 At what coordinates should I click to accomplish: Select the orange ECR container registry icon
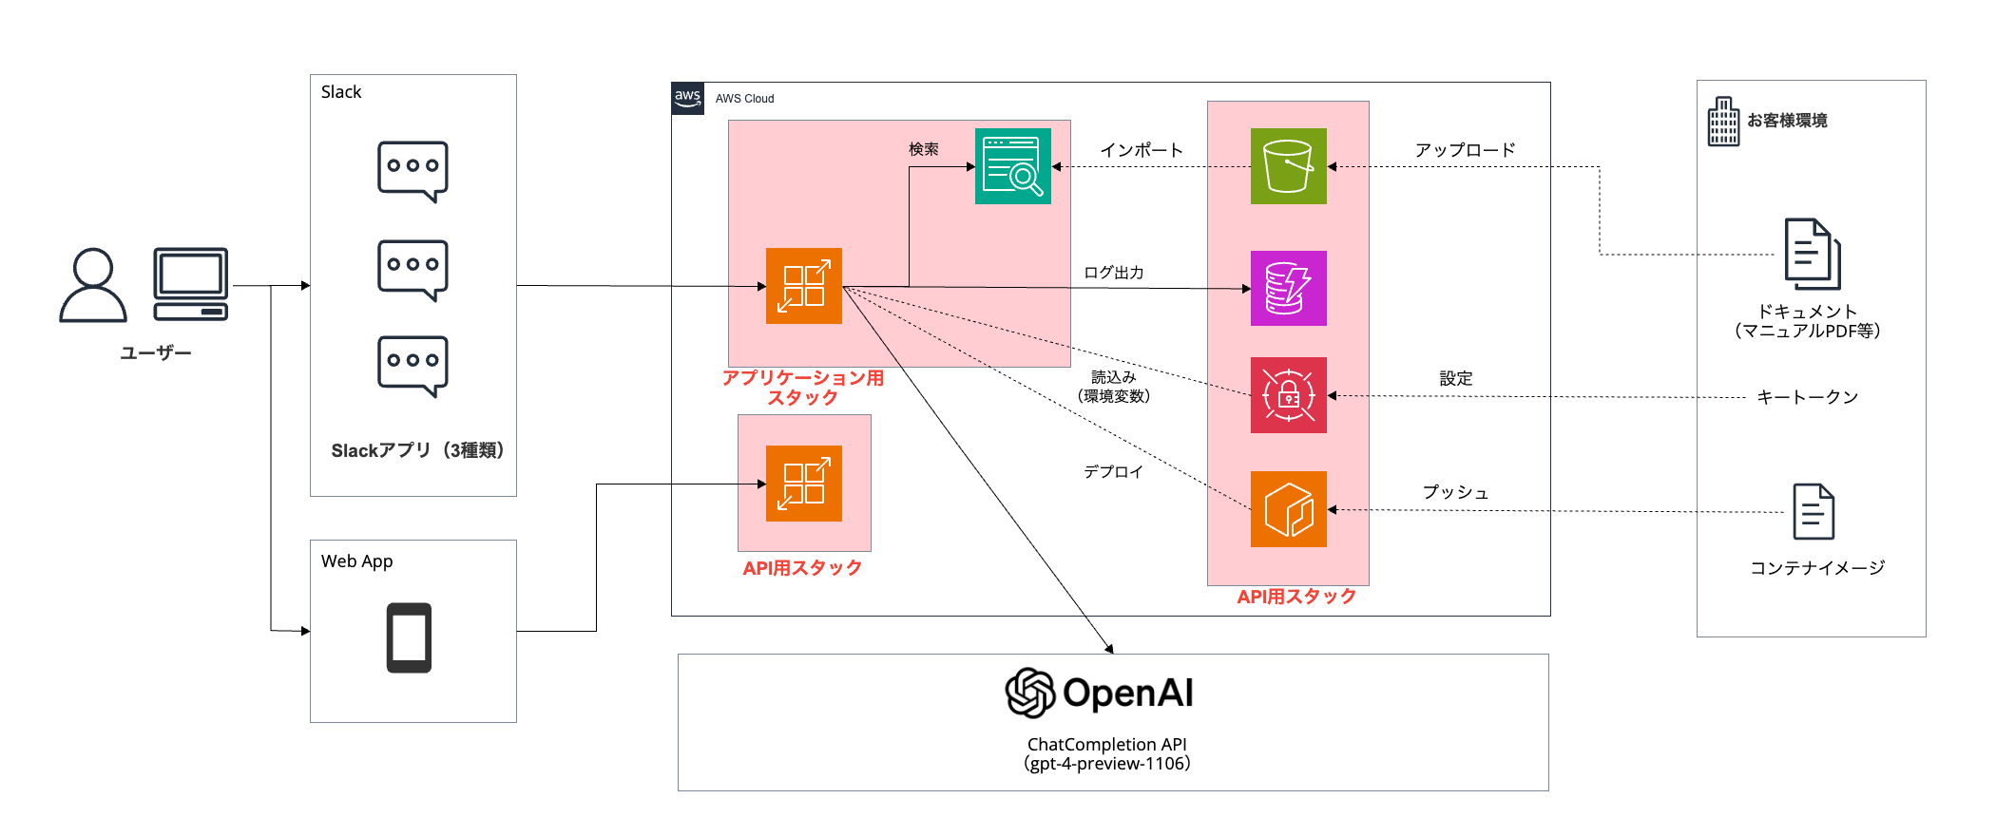pos(1288,509)
